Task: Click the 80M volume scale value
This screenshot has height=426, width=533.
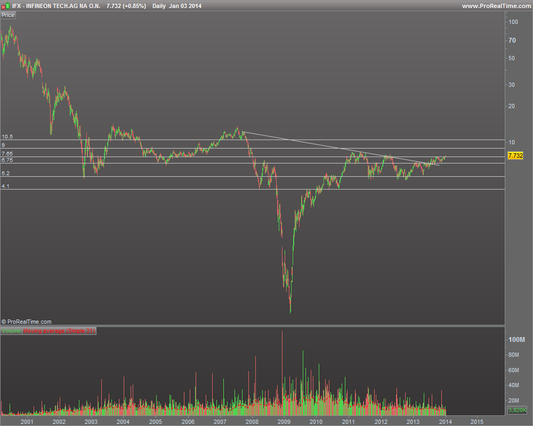Action: (x=514, y=355)
